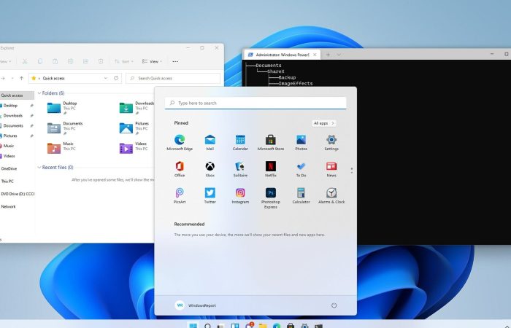Open the Terminal new-tab profile dropdown
Screen dimensions: 511x328
tap(339, 55)
